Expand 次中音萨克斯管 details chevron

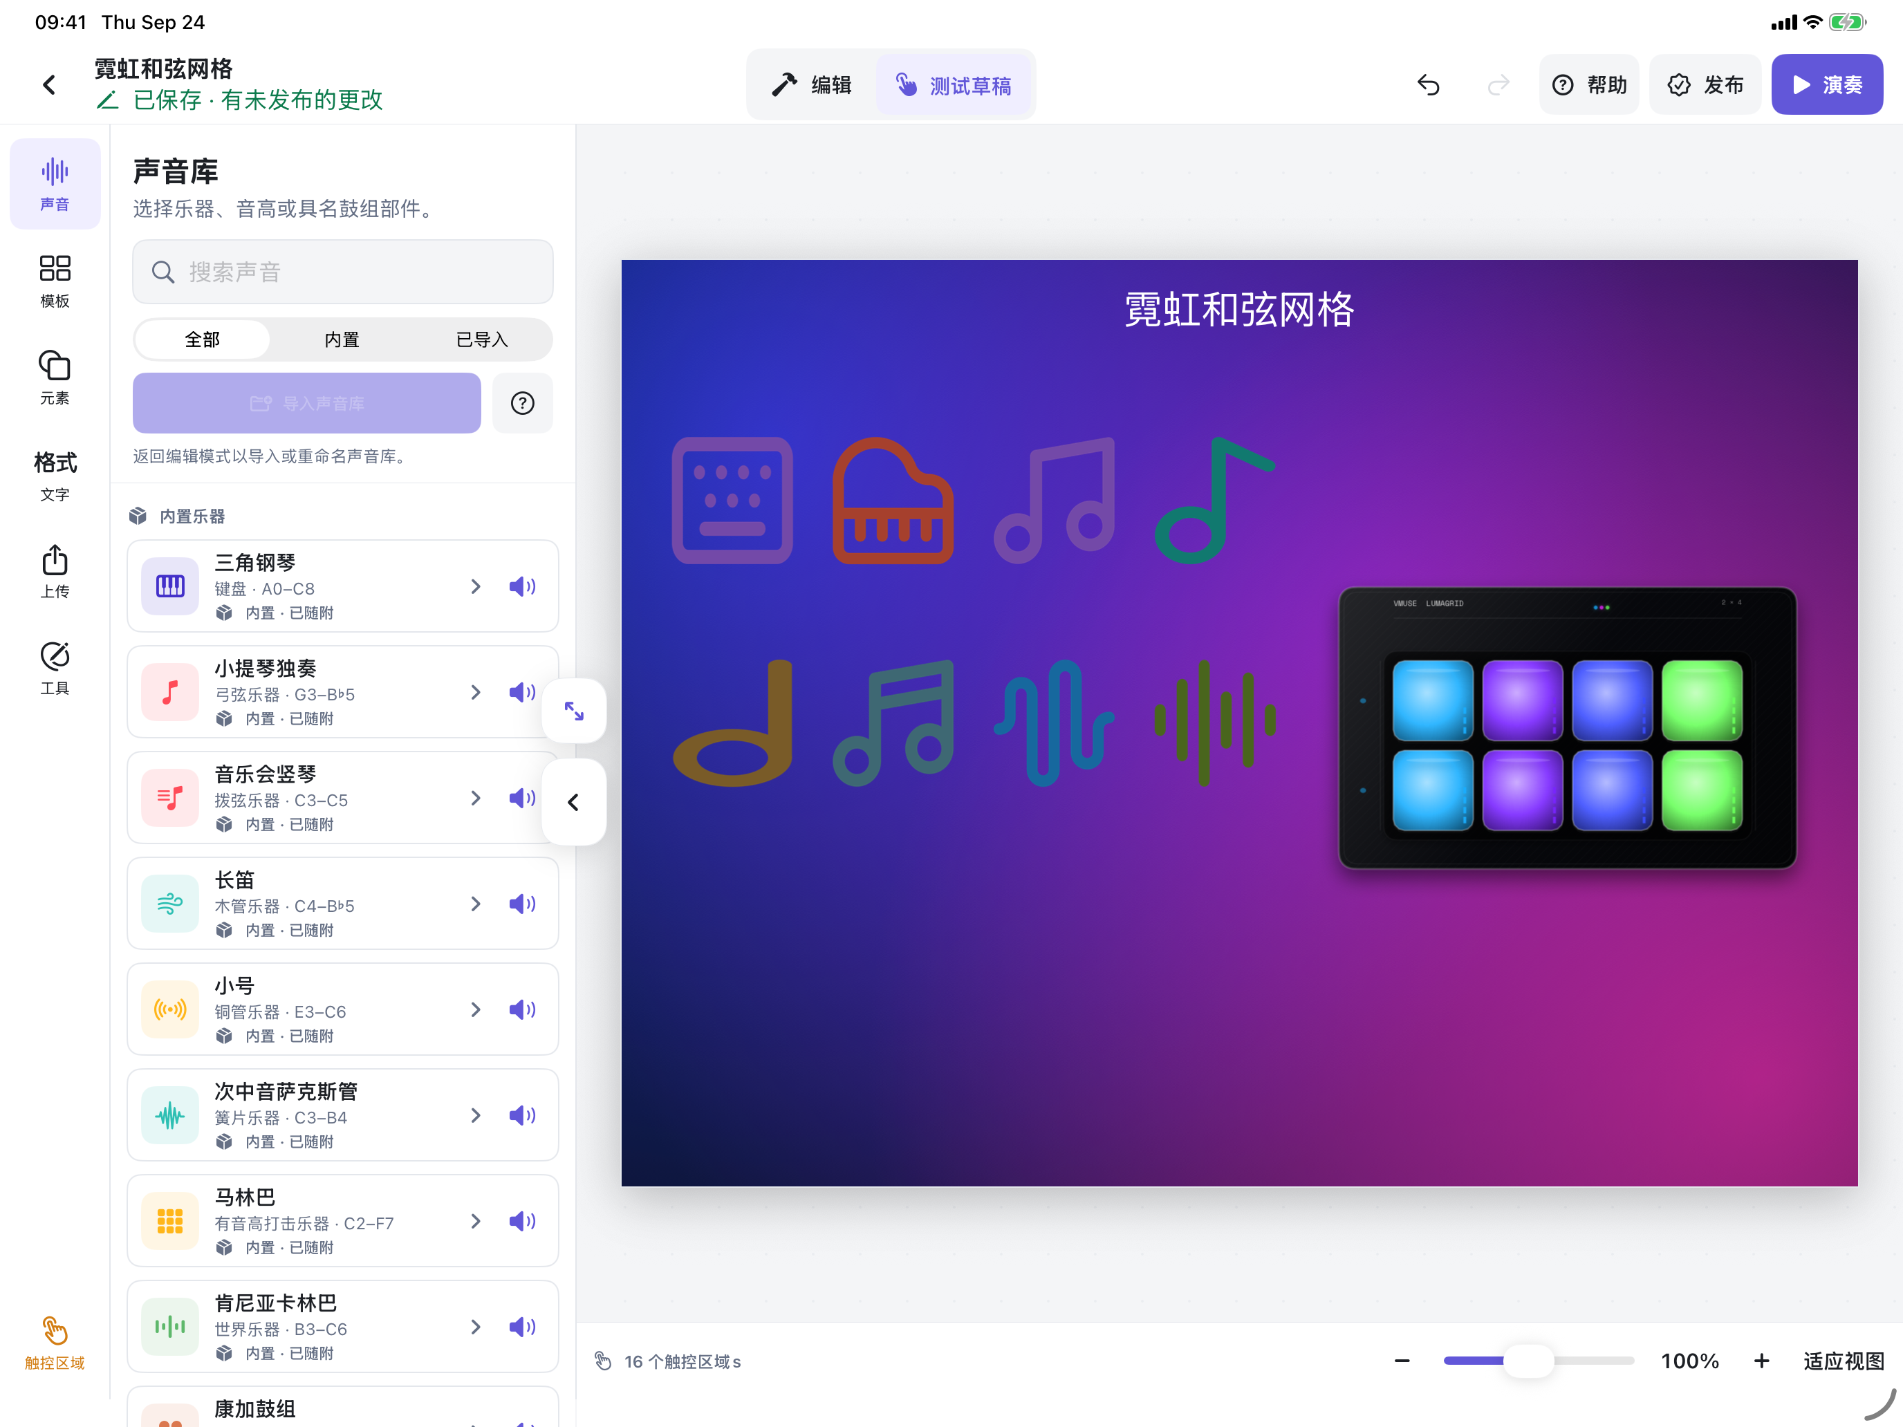click(476, 1116)
